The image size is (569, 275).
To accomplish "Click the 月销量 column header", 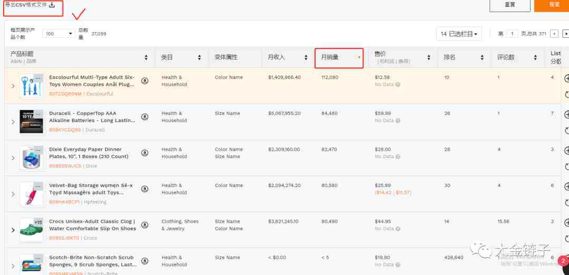I will coord(330,57).
